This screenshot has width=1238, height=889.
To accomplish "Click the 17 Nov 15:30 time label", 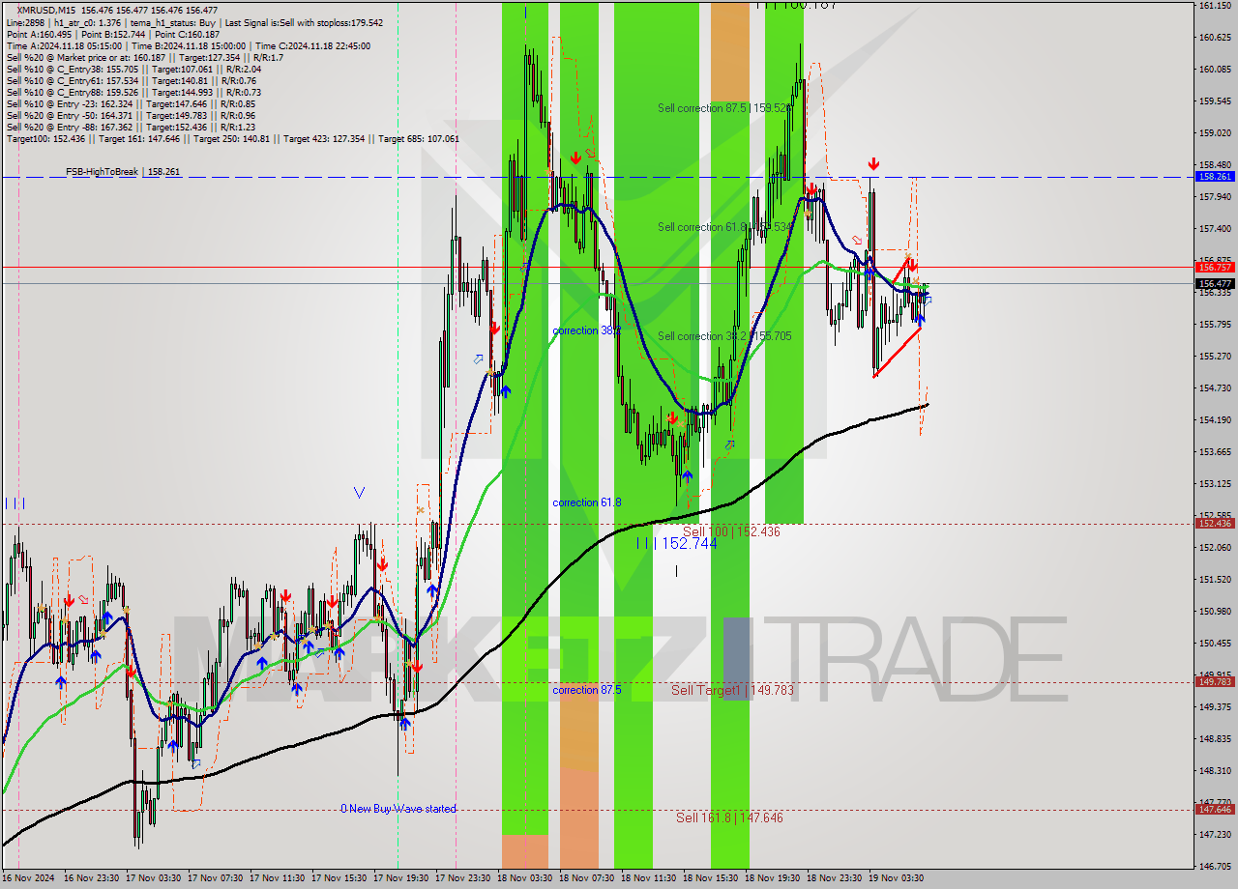I will [x=339, y=878].
